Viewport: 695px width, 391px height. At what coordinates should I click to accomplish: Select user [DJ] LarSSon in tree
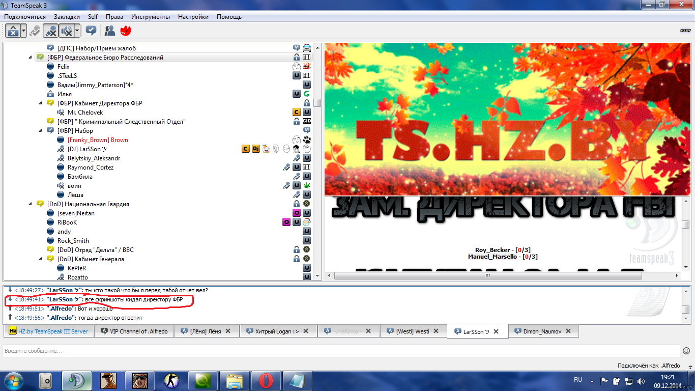click(87, 149)
